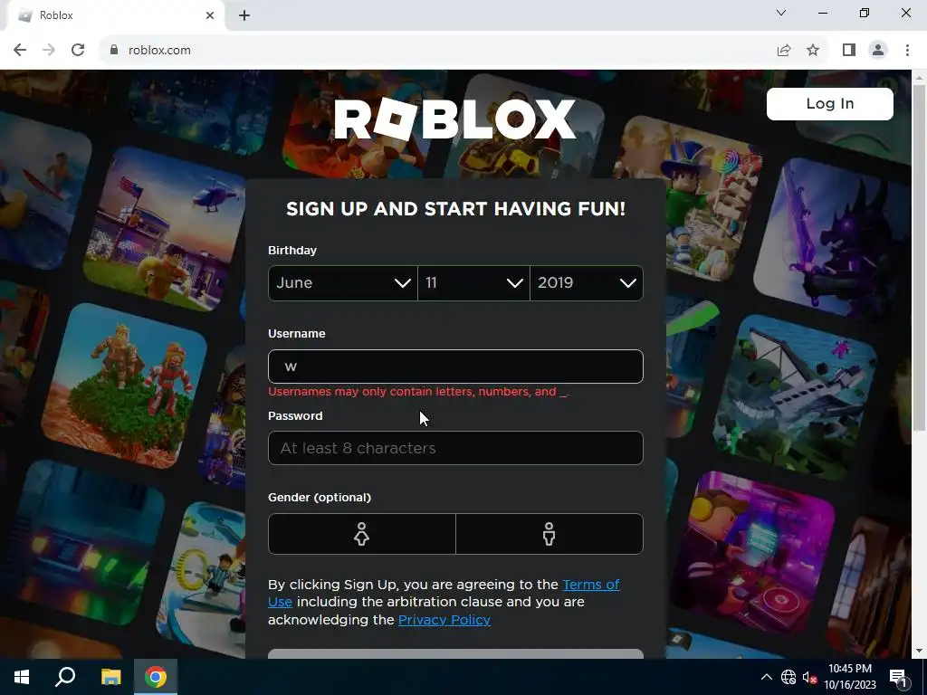The height and width of the screenshot is (695, 927).
Task: Click the Chrome taskbar icon
Action: click(156, 677)
